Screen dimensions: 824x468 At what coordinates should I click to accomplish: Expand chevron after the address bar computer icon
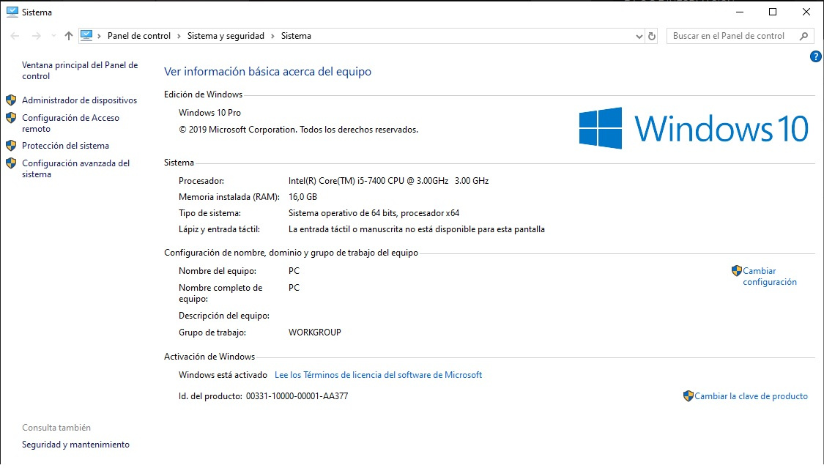tap(99, 36)
